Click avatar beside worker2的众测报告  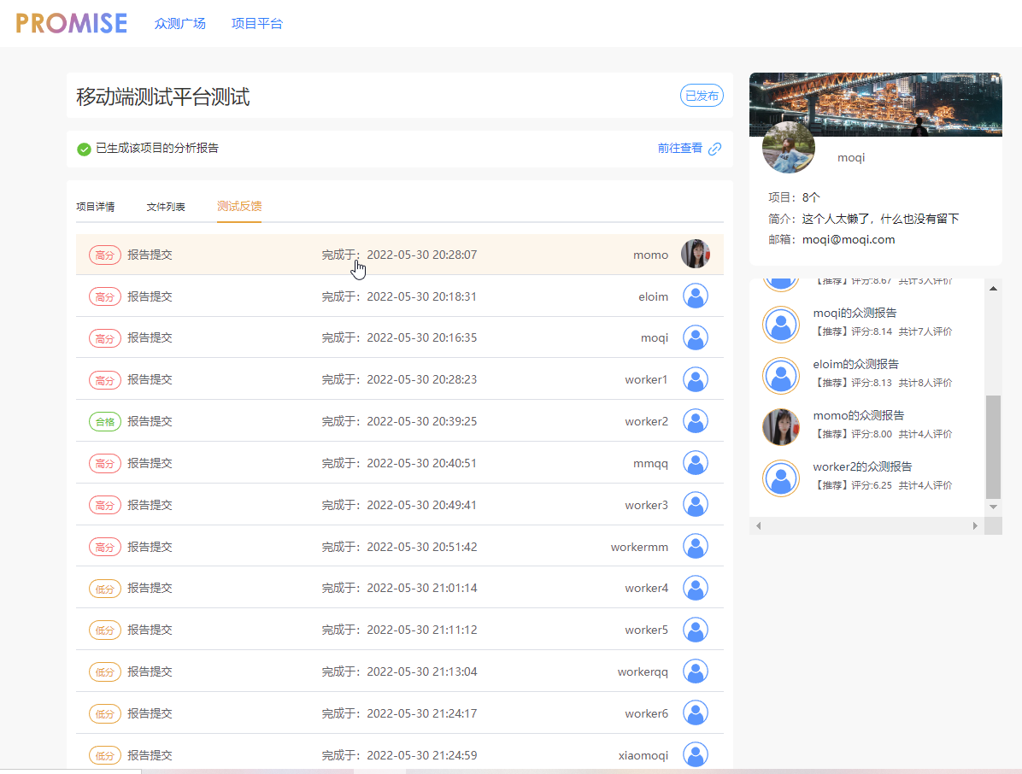(x=781, y=478)
